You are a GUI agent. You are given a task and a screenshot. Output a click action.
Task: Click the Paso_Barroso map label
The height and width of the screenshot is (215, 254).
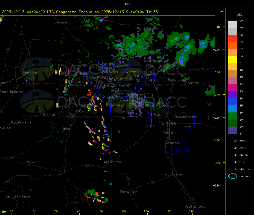[x=173, y=174]
